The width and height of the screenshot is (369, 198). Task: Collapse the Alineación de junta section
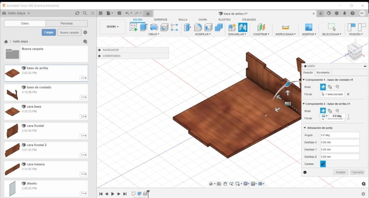tap(304, 128)
